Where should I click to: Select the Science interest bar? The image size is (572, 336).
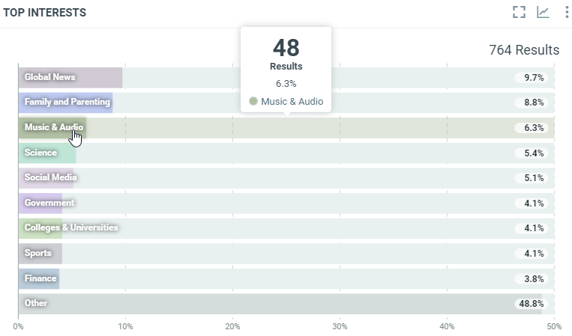click(46, 153)
